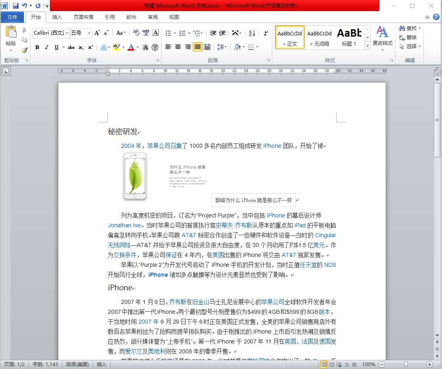This screenshot has width=442, height=369.
Task: Apply strikethrough formatting
Action: [x=71, y=47]
